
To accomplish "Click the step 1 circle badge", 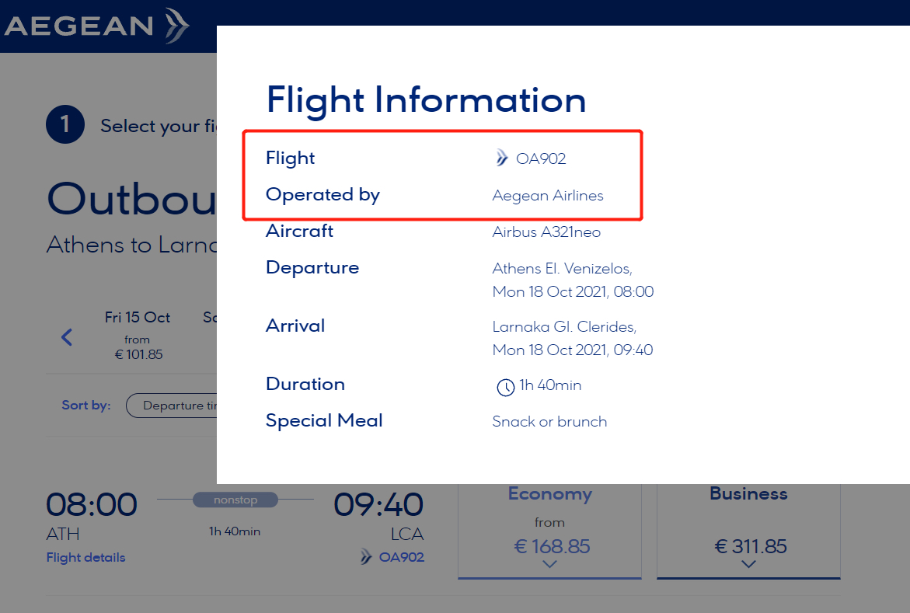I will pyautogui.click(x=65, y=125).
